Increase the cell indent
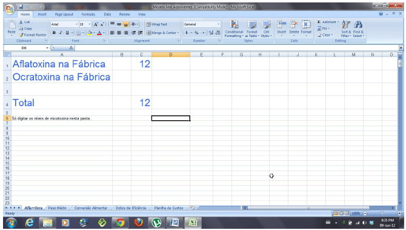 140,33
